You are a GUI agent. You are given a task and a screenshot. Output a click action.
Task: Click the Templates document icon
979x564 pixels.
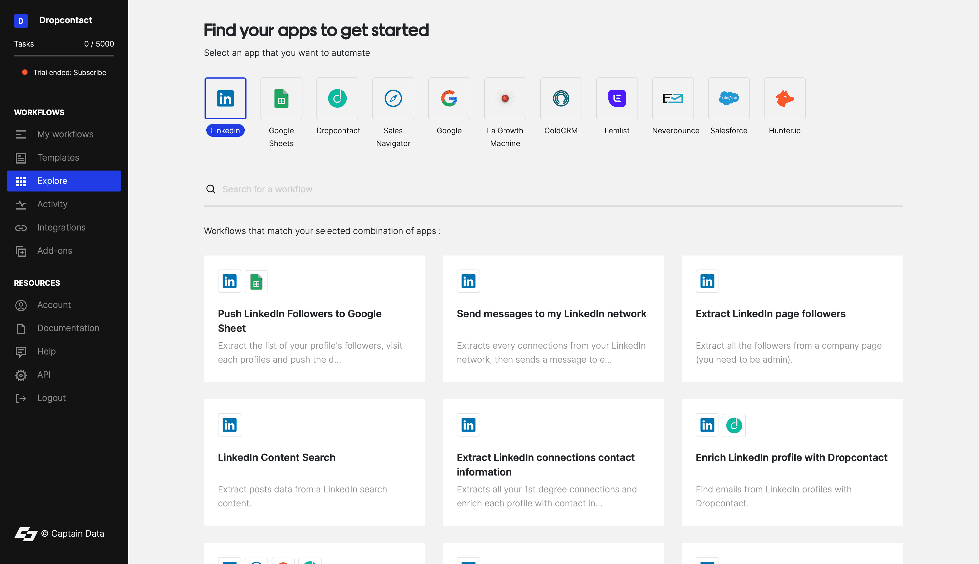[21, 158]
